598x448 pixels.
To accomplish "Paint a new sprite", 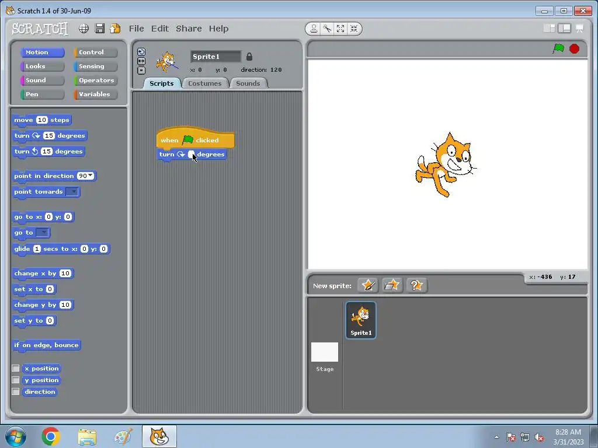I will click(368, 285).
